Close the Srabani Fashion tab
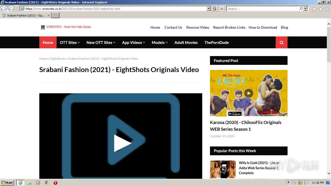The width and height of the screenshot is (331, 186). 48,16
